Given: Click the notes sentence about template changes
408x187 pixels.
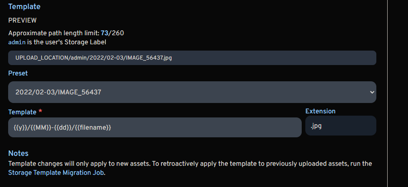Looking at the screenshot, I should coord(136,163).
